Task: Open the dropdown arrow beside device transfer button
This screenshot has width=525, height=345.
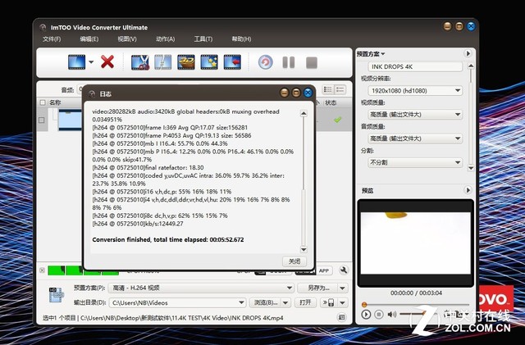Action: pyautogui.click(x=343, y=303)
